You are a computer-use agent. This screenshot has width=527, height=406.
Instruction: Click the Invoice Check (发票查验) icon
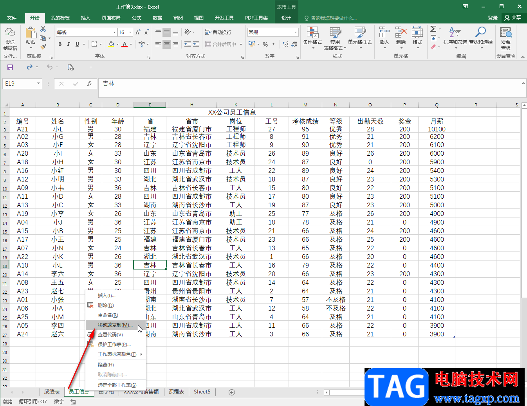[x=506, y=32]
